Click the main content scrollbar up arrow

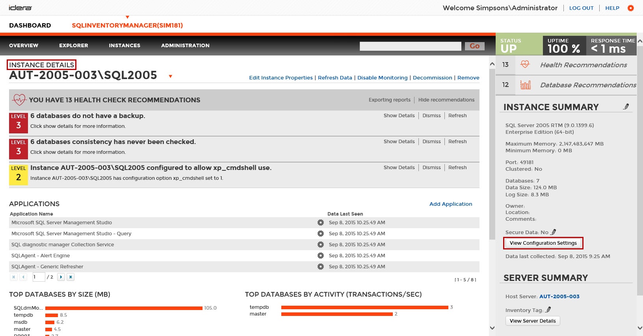point(492,64)
